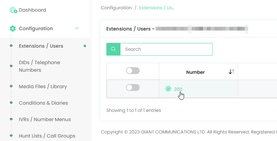Toggle the switch for extension 200 row

[x=133, y=87]
